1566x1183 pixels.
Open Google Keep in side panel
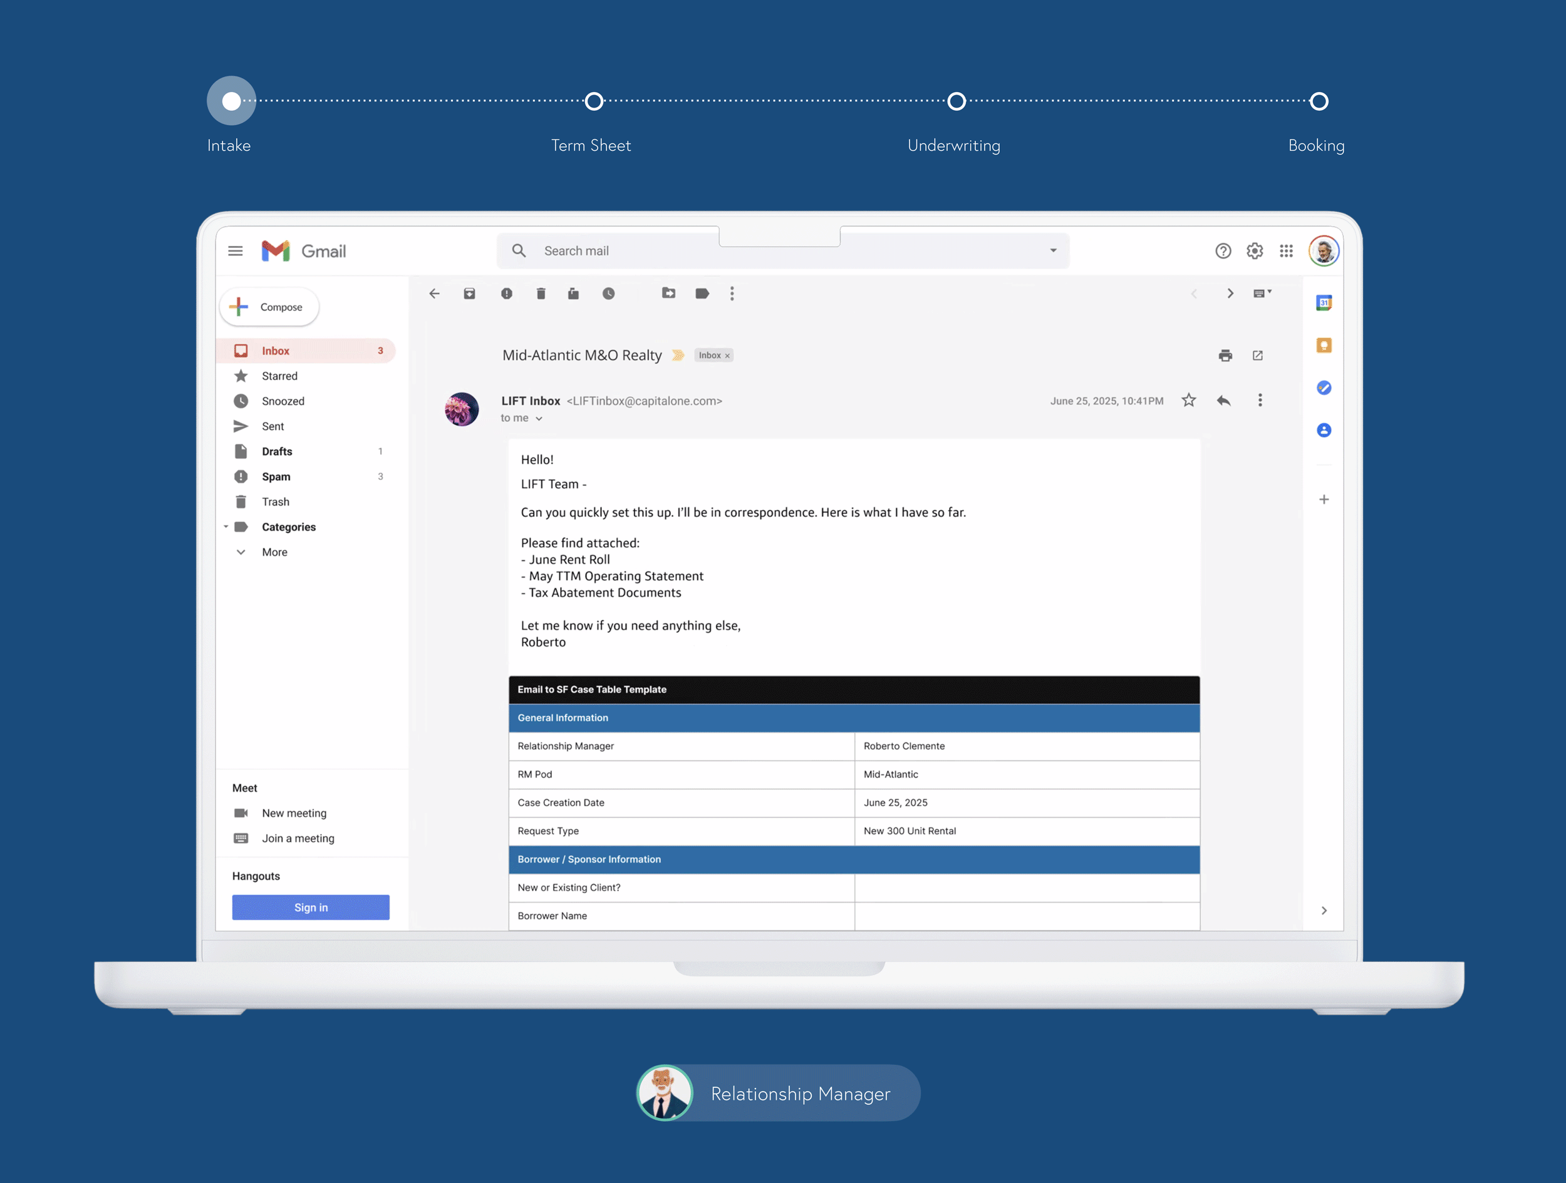(1324, 346)
